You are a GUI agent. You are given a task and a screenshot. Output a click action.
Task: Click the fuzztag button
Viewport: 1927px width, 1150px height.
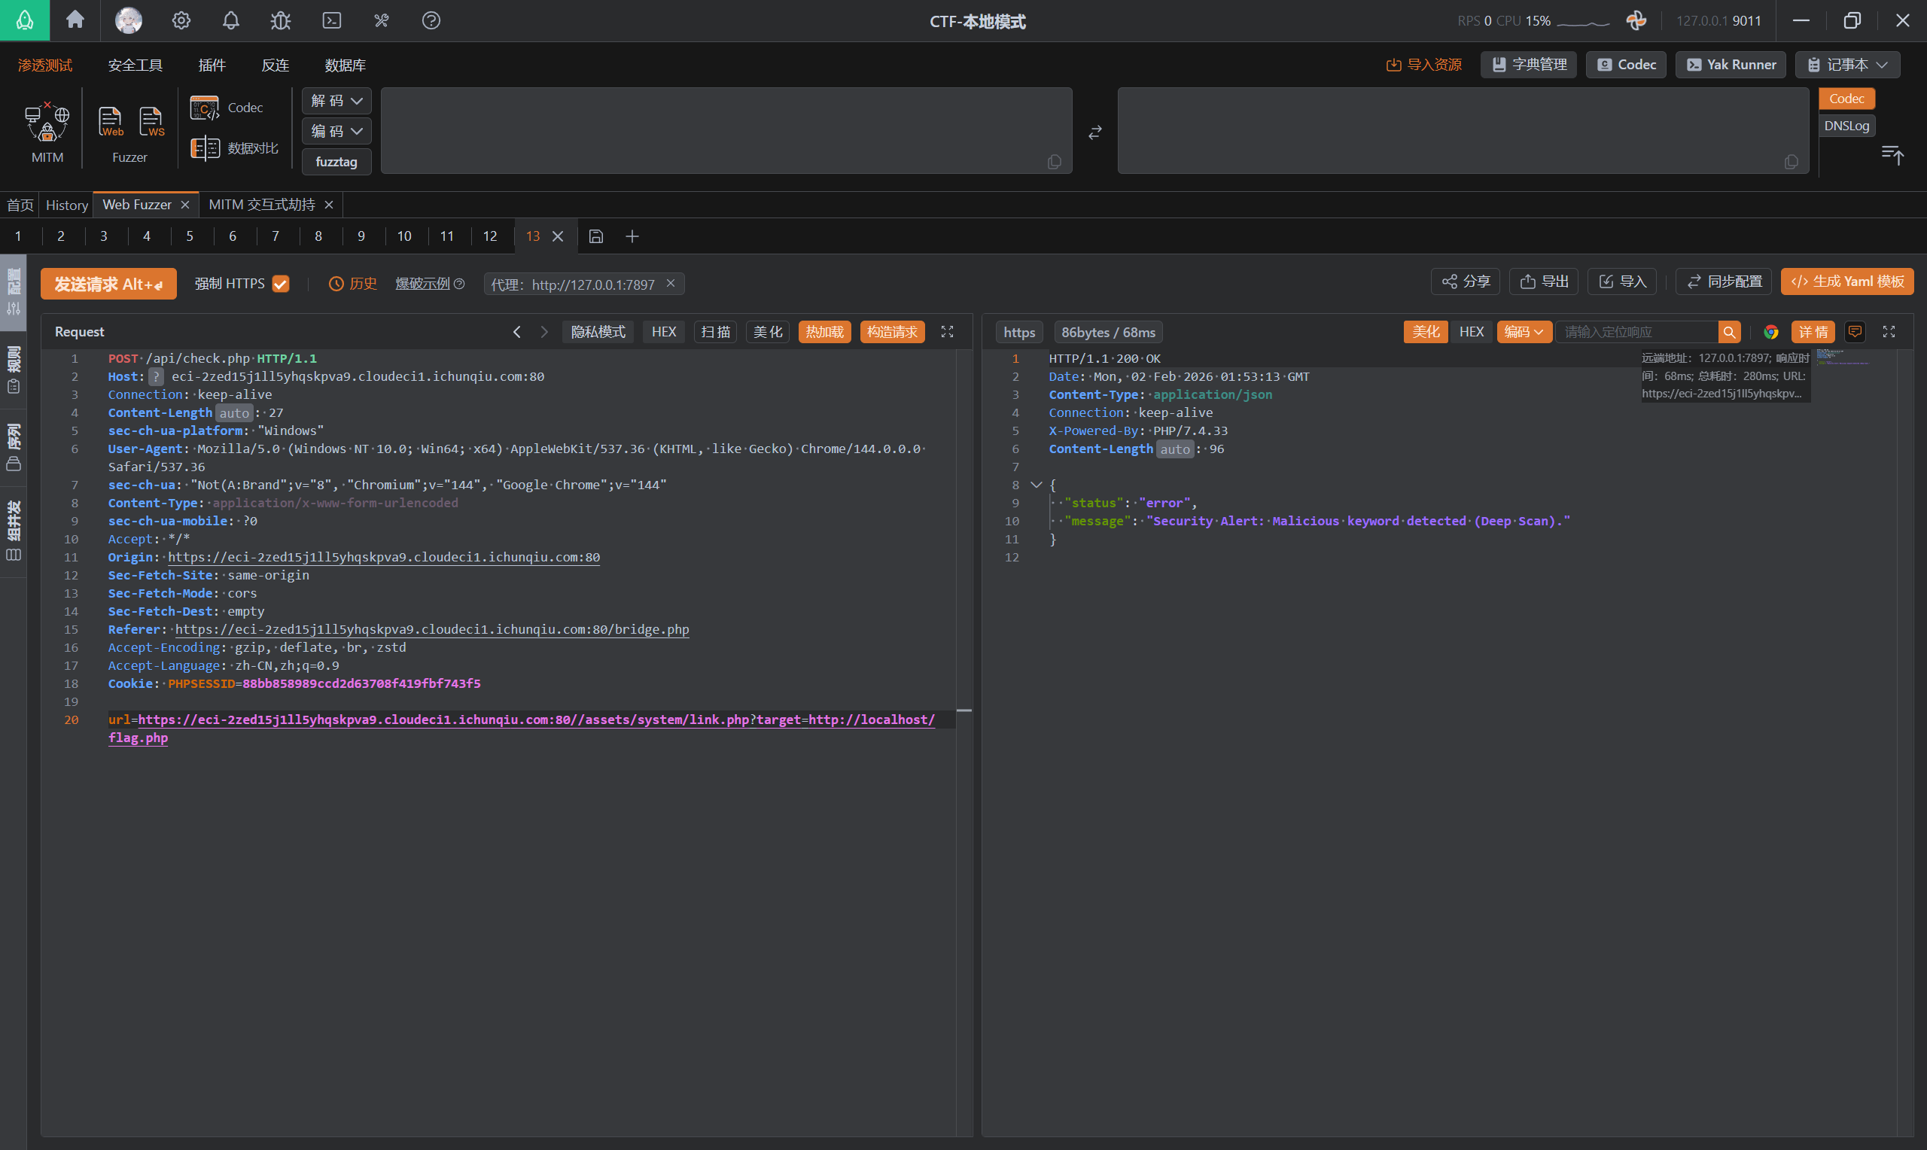tap(336, 161)
